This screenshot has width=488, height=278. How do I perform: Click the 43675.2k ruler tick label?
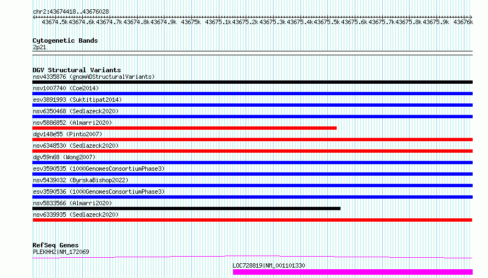click(x=245, y=22)
